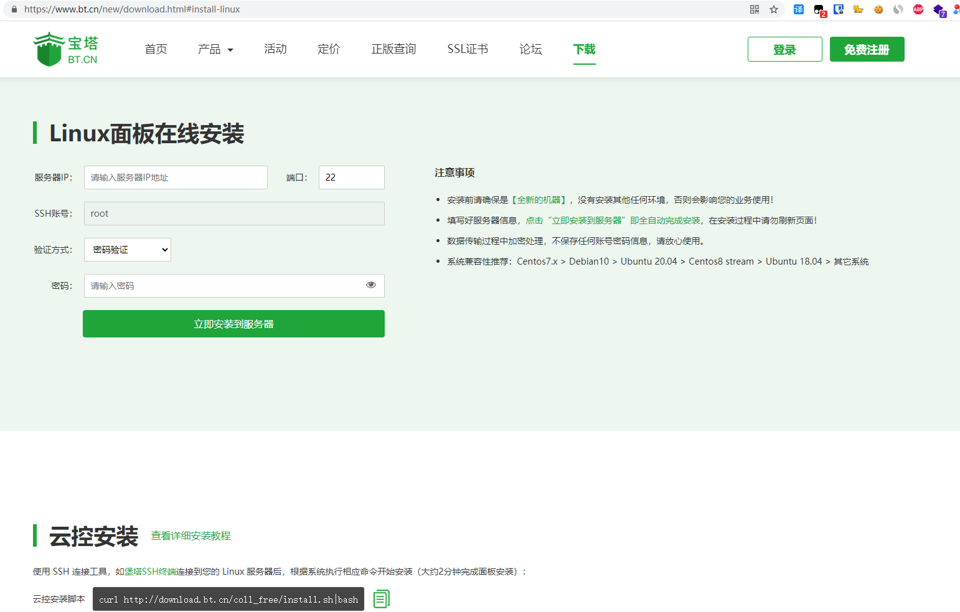
Task: Bookmark this page with the star icon
Action: (x=774, y=9)
